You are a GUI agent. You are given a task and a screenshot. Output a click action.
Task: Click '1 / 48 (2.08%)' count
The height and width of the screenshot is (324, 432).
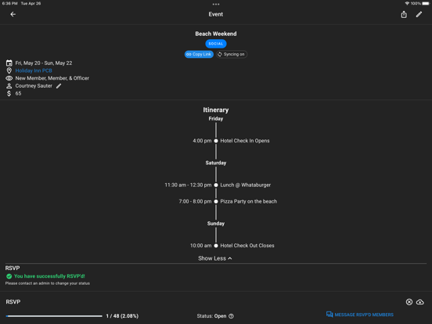(x=122, y=316)
